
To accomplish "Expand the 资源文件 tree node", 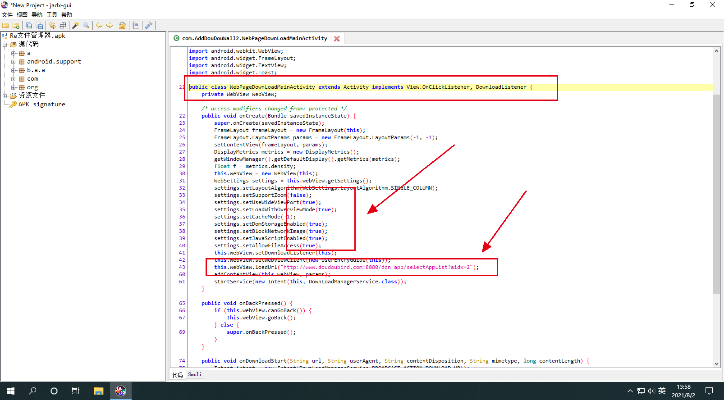I will tap(5, 96).
